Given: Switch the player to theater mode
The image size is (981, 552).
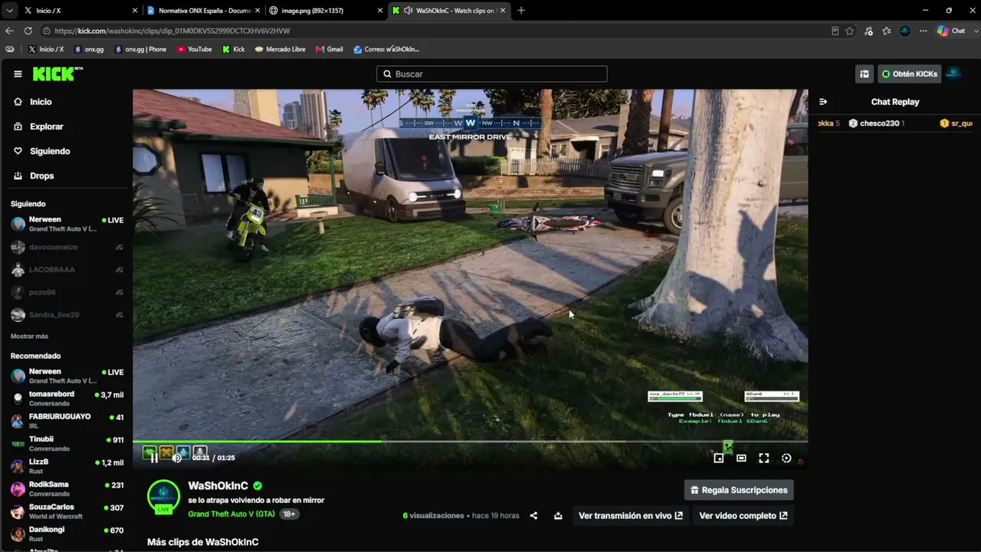Looking at the screenshot, I should tap(741, 458).
